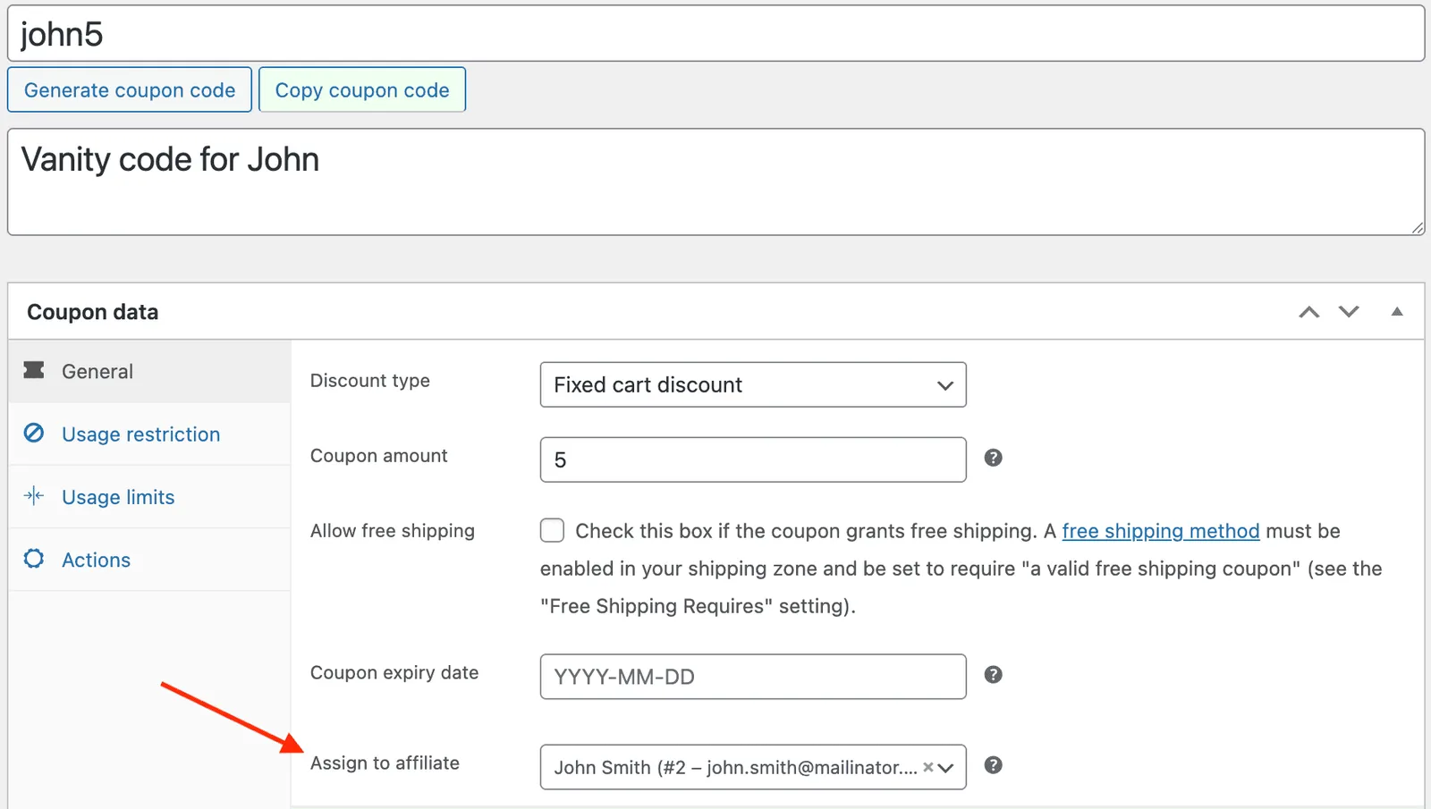The image size is (1431, 809).
Task: Click the Allow free shipping label
Action: 393,531
